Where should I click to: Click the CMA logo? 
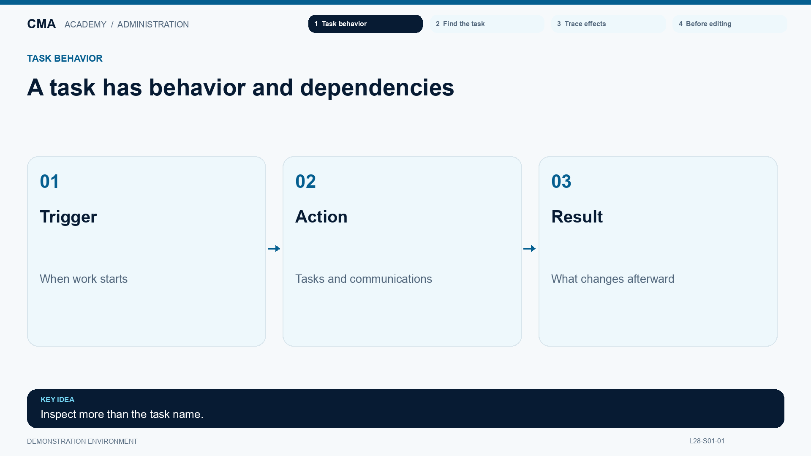(x=41, y=24)
